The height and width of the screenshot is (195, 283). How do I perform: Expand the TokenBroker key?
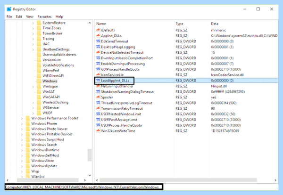tap(33, 33)
